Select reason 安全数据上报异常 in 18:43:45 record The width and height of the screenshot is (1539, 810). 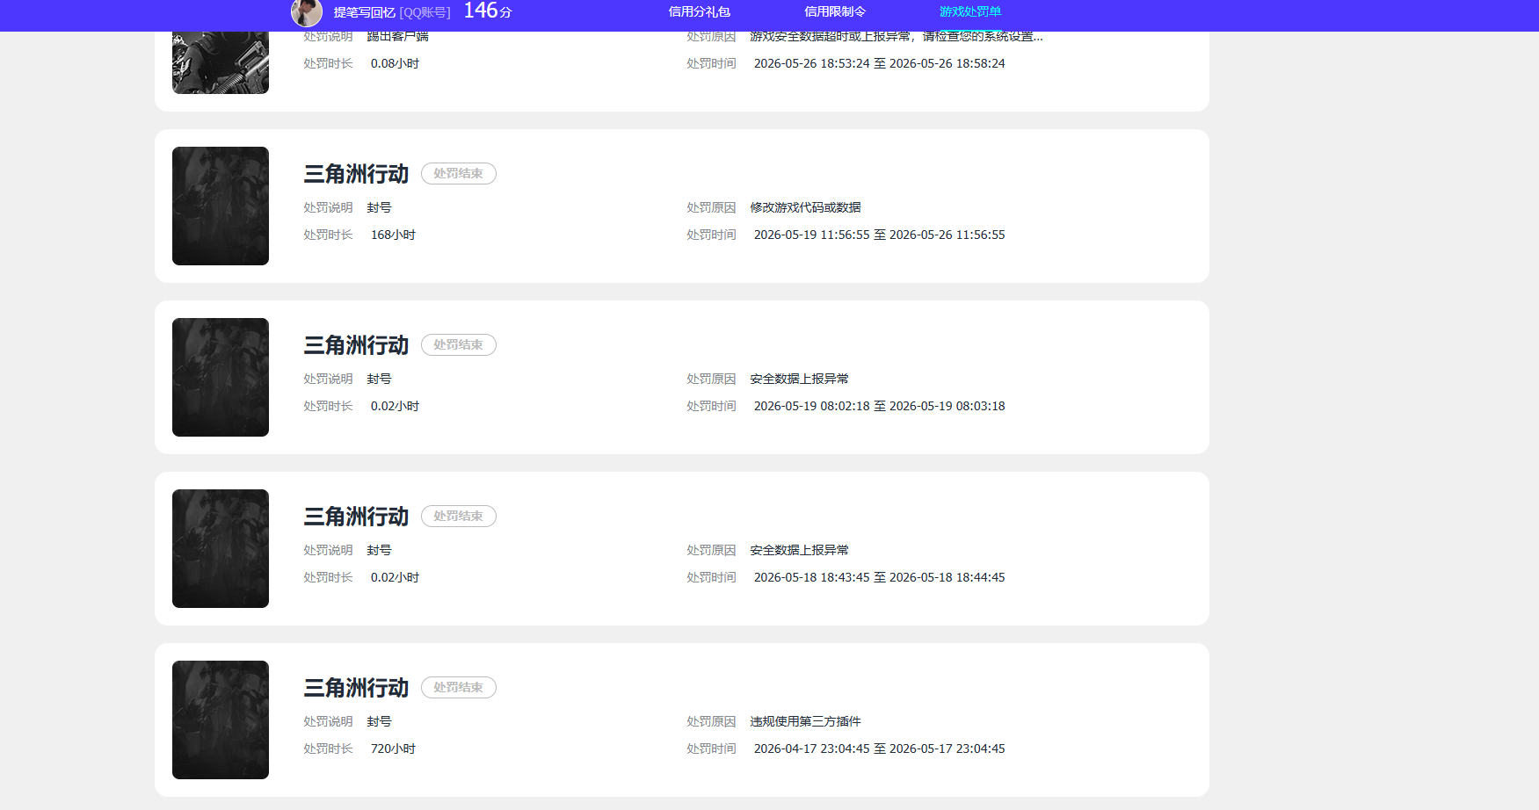tap(799, 550)
